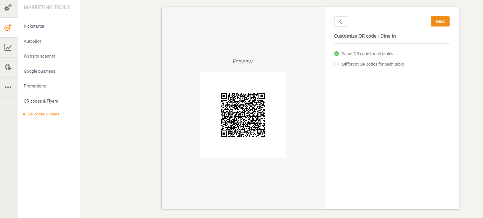
Task: Open the setup gears icon in sidebar
Action: (x=8, y=7)
